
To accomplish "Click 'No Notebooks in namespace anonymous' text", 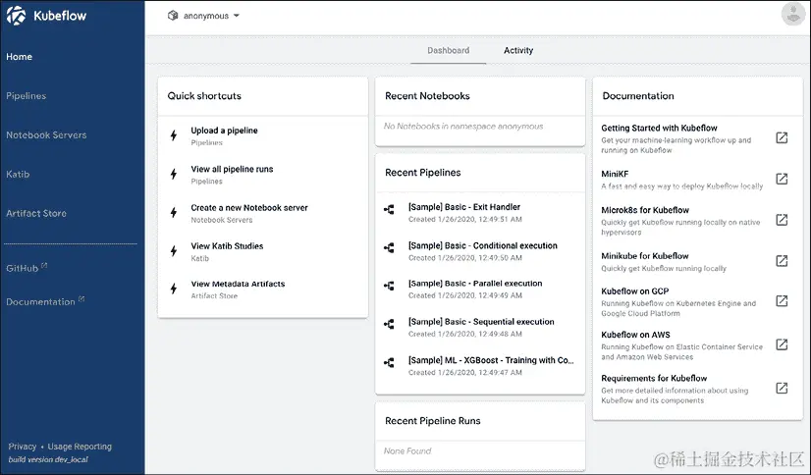I will point(463,127).
